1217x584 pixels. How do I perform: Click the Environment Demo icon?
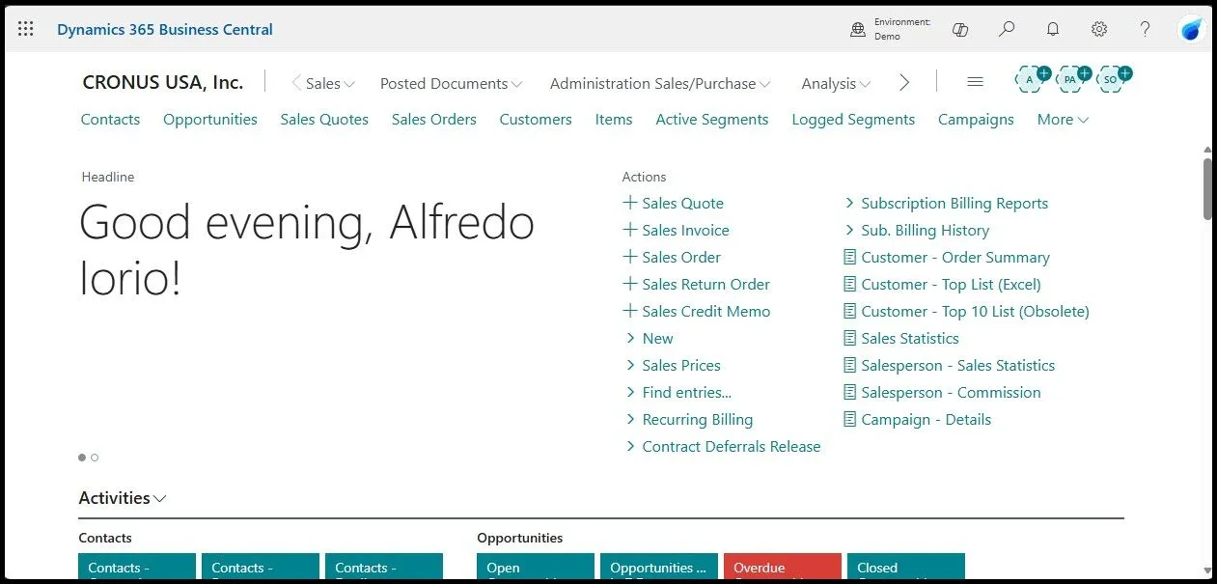tap(858, 29)
